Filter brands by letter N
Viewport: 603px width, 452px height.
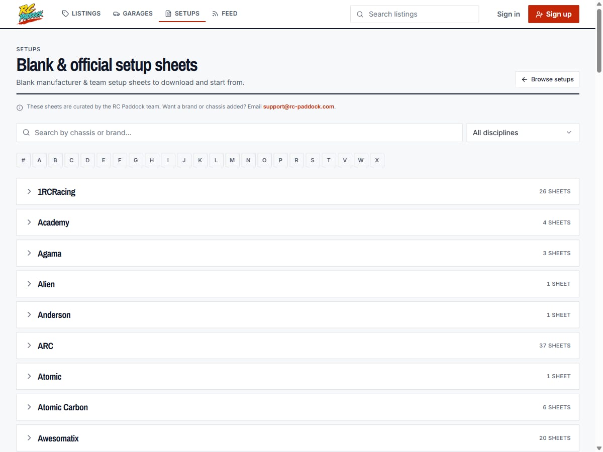(248, 160)
